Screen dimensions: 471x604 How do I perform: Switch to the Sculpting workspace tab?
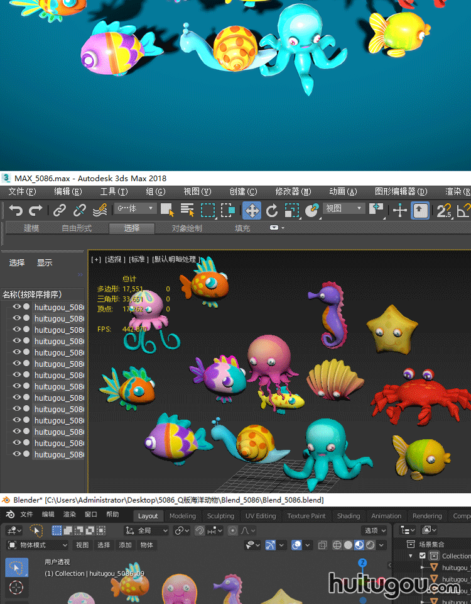220,516
